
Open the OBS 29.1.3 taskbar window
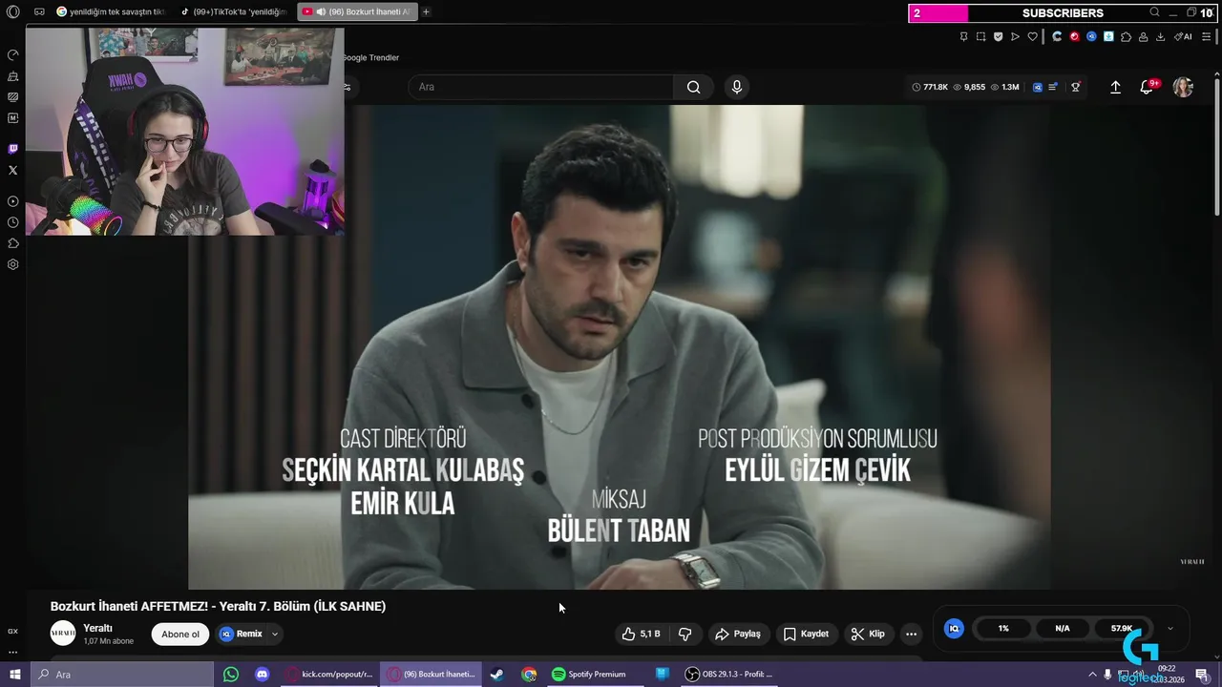[728, 675]
